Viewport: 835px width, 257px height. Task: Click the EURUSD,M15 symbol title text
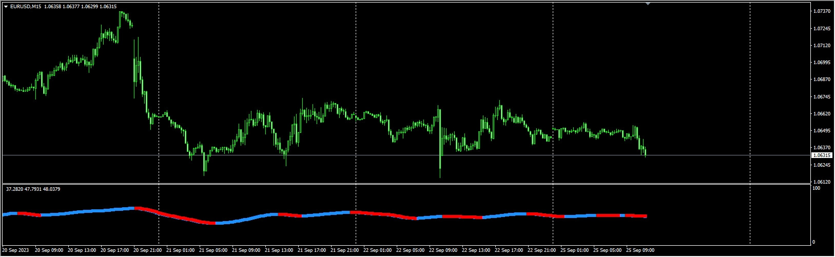26,7
